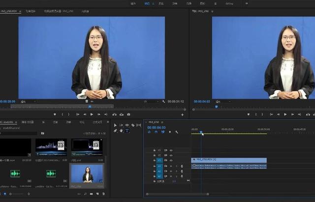This screenshot has width=315, height=202.
Task: Click Export Frame camera icon in Source monitor
Action: [128, 115]
